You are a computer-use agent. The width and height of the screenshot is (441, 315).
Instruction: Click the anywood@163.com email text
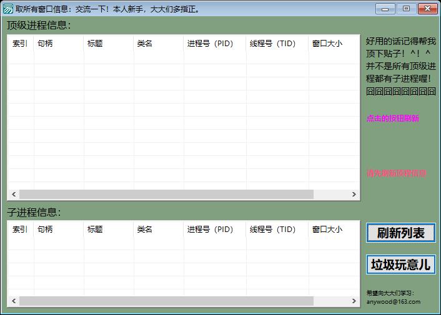394,302
